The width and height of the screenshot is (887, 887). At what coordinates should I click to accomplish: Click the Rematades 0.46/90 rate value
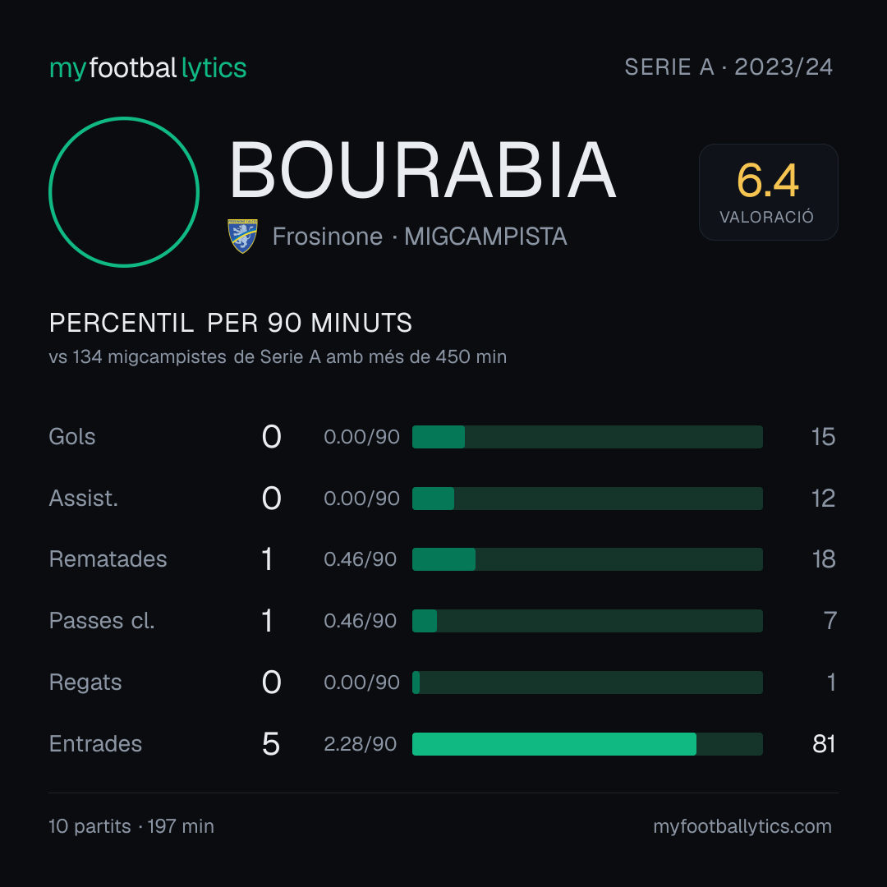coord(360,559)
